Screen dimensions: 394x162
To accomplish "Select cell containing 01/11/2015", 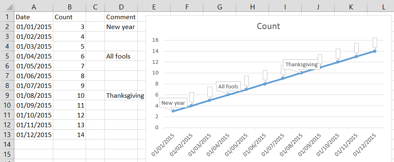I will tap(34, 125).
